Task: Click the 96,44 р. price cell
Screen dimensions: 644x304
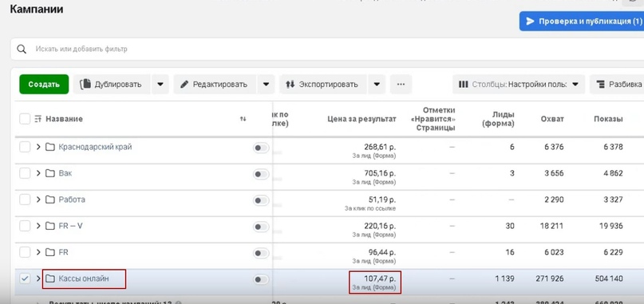Action: coord(382,252)
